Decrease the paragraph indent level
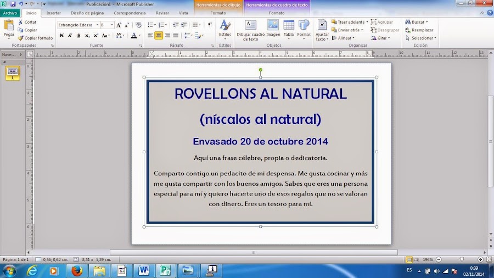 [x=176, y=25]
